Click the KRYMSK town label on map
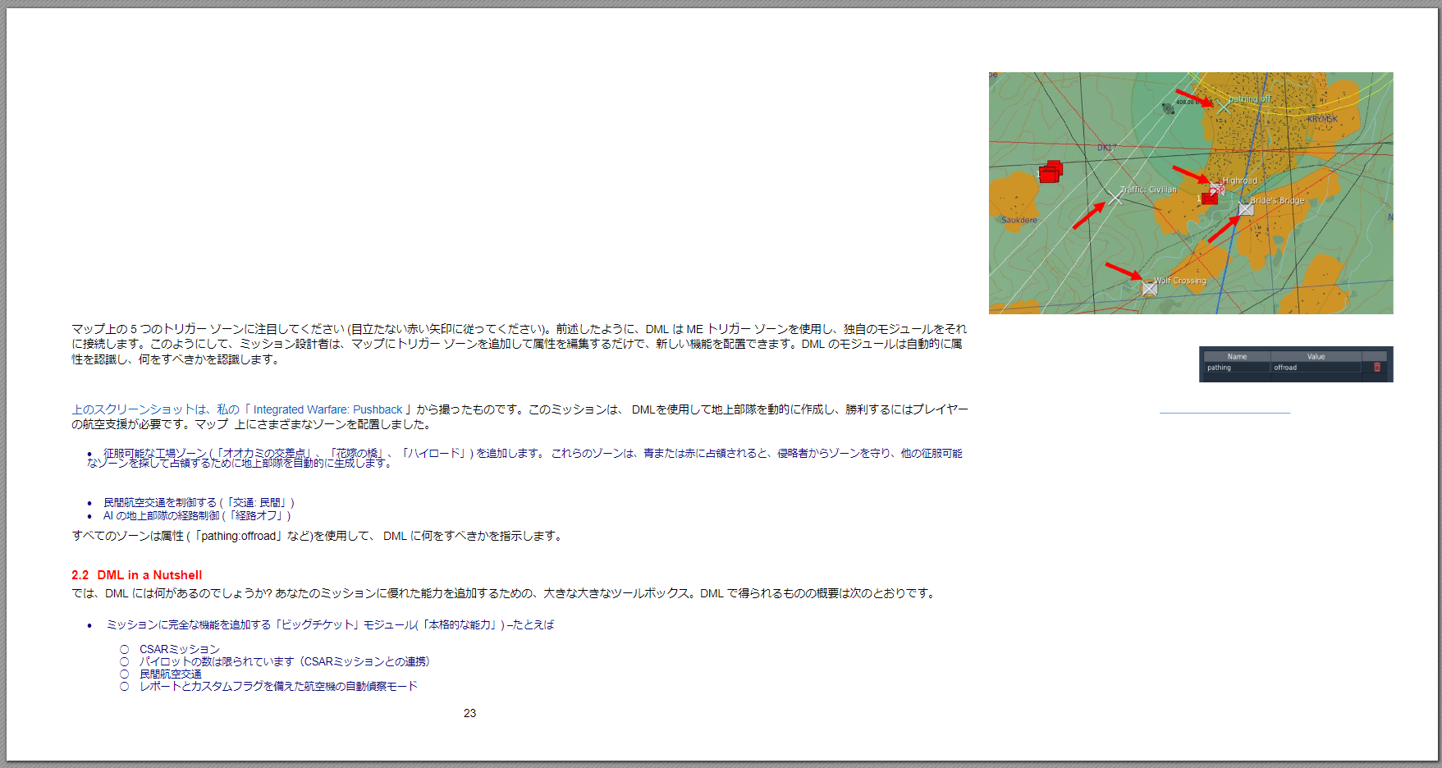 (1321, 119)
